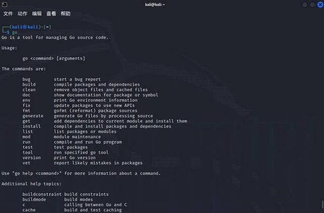324x213 pixels.
Task: Click the 'vet' command entry
Action: [x=26, y=163]
